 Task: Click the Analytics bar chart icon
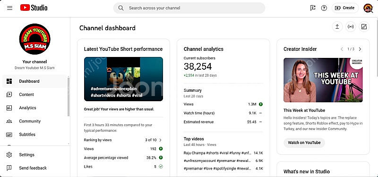click(9, 108)
